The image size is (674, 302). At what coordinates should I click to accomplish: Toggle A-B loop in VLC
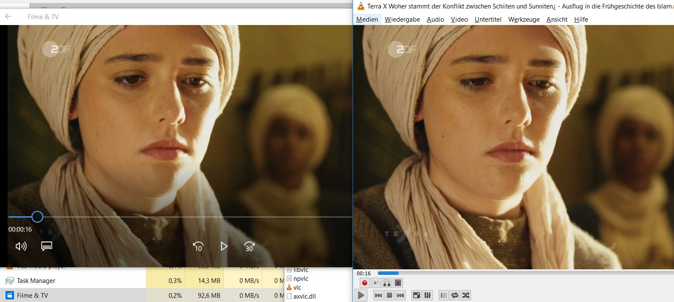click(x=387, y=283)
